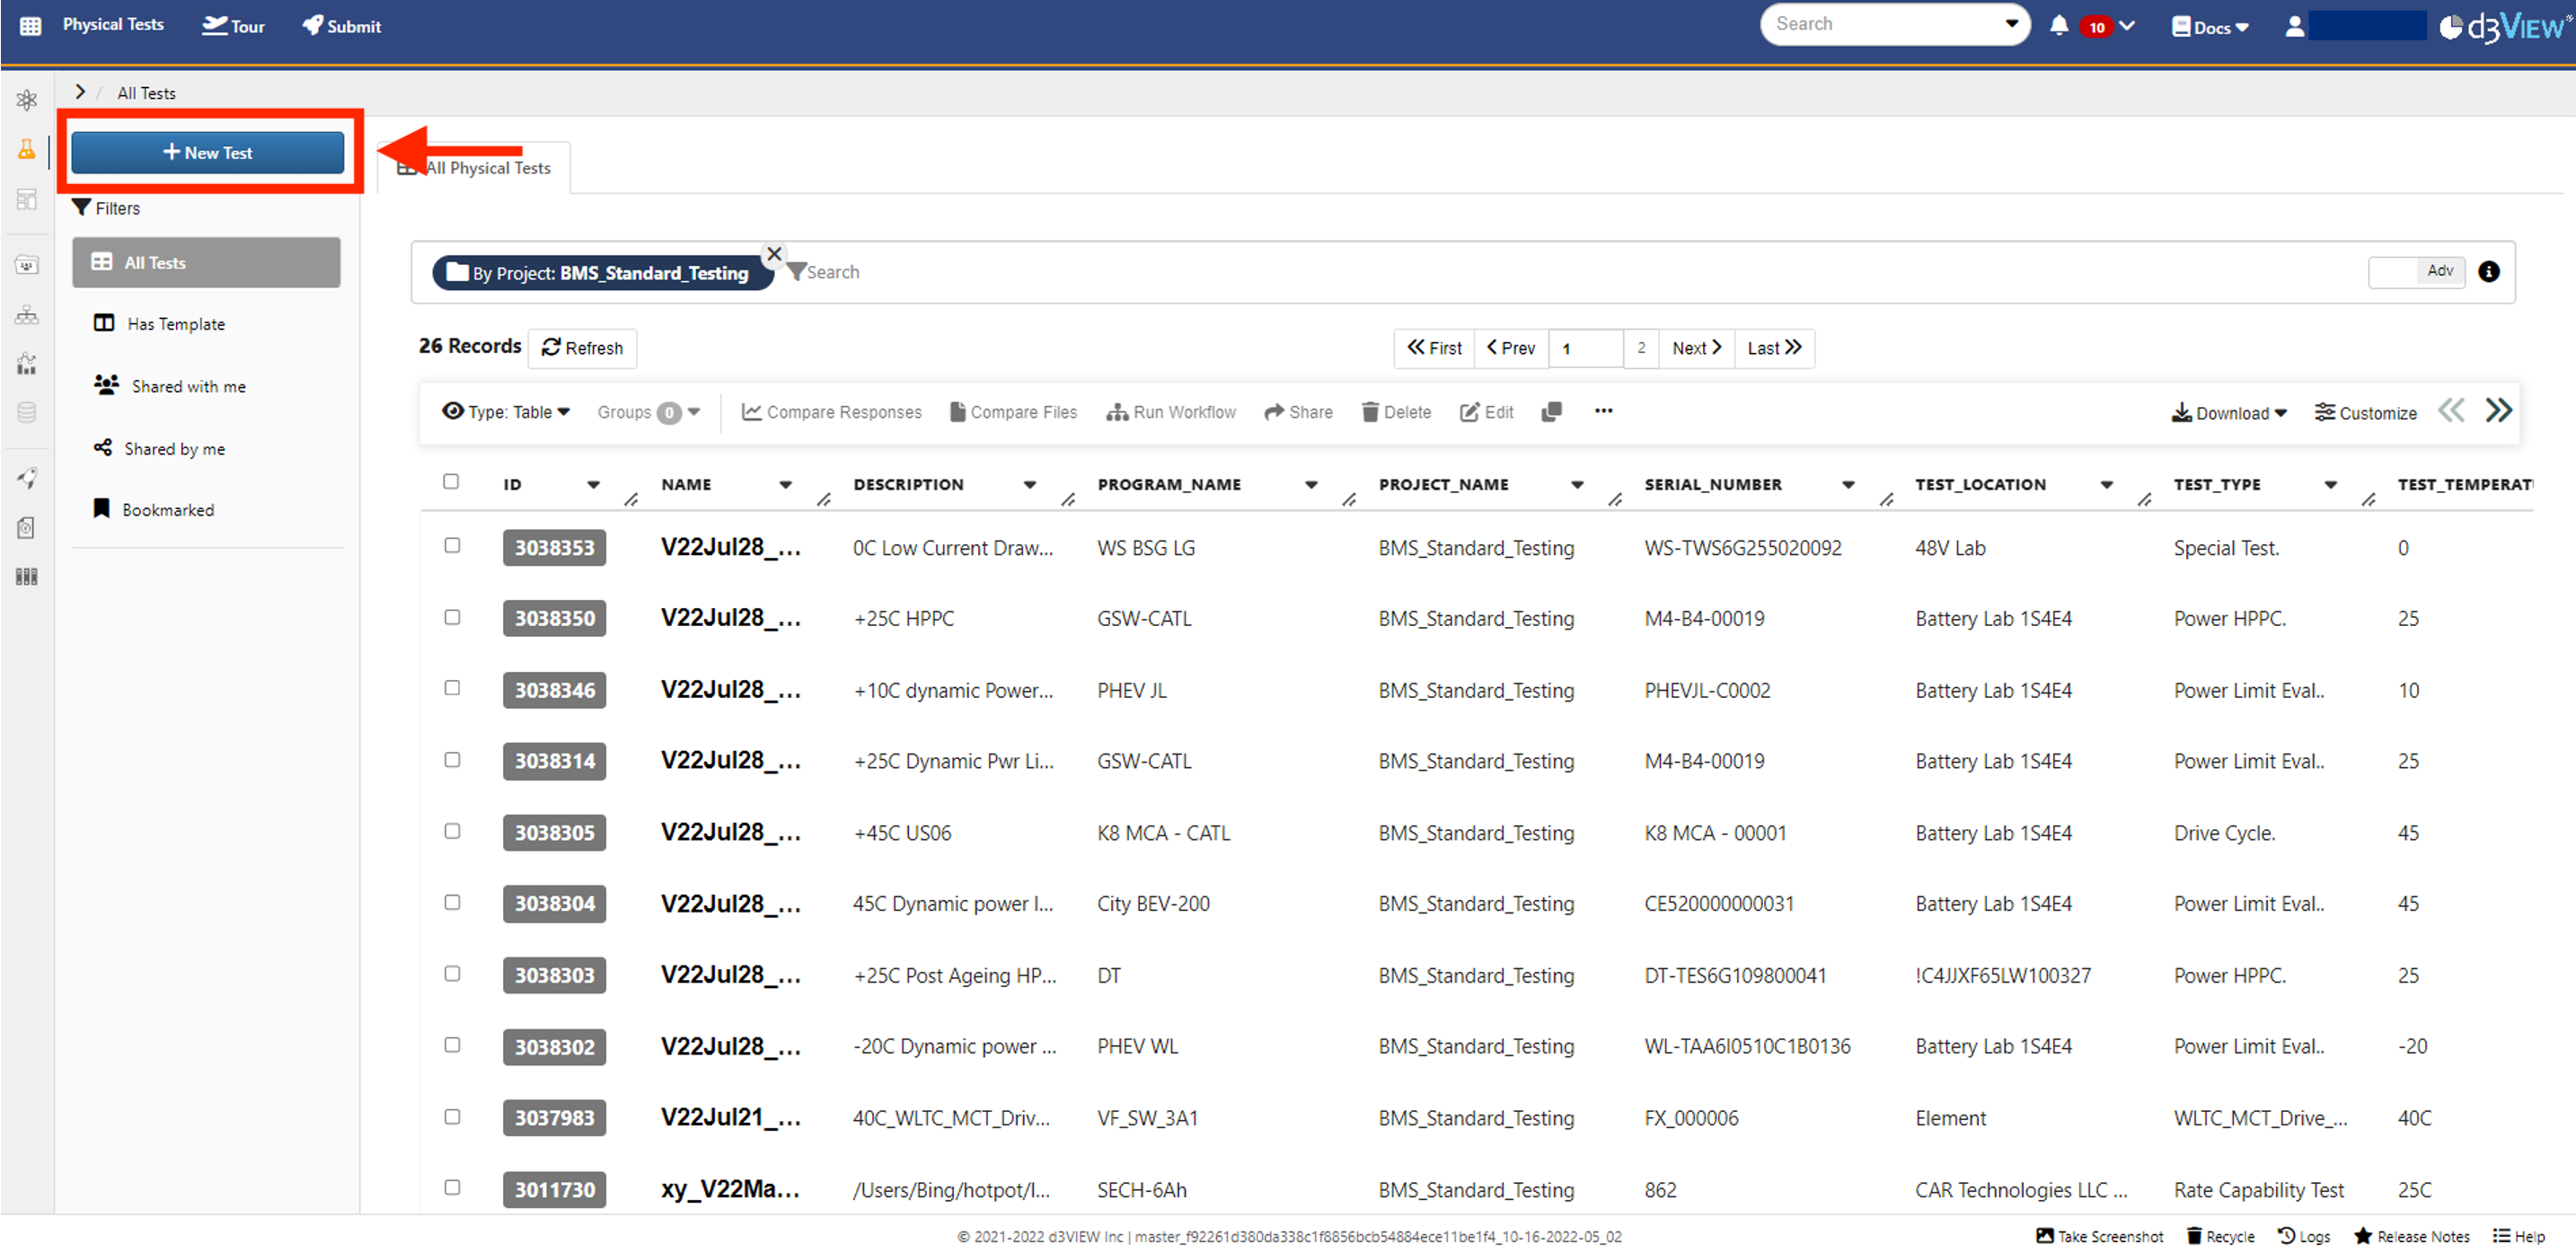Open Help in footer
The height and width of the screenshot is (1253, 2576).
pyautogui.click(x=2518, y=1236)
